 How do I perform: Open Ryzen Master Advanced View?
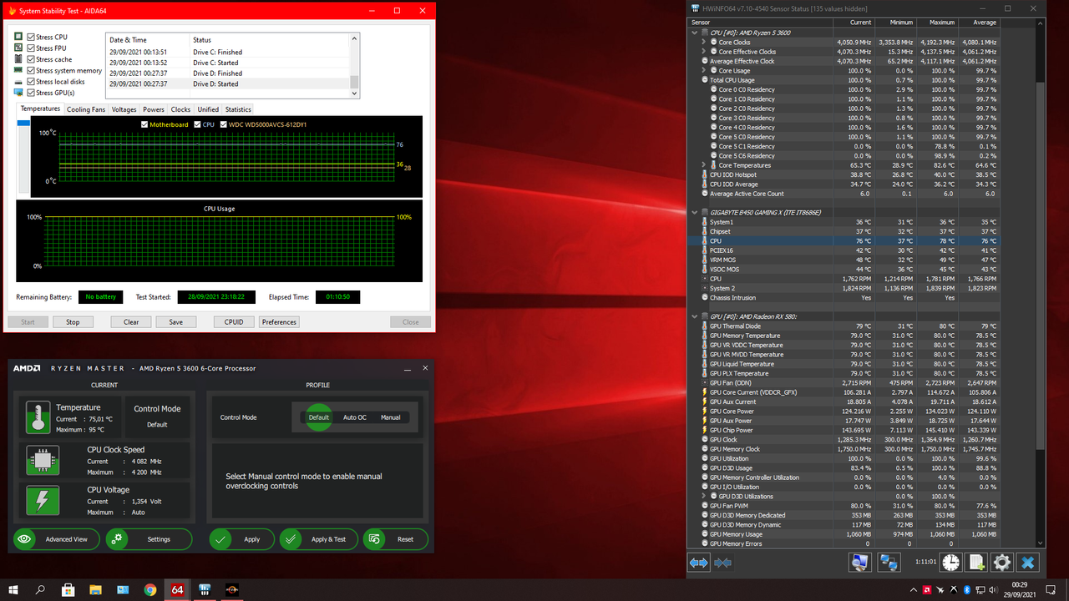point(56,539)
